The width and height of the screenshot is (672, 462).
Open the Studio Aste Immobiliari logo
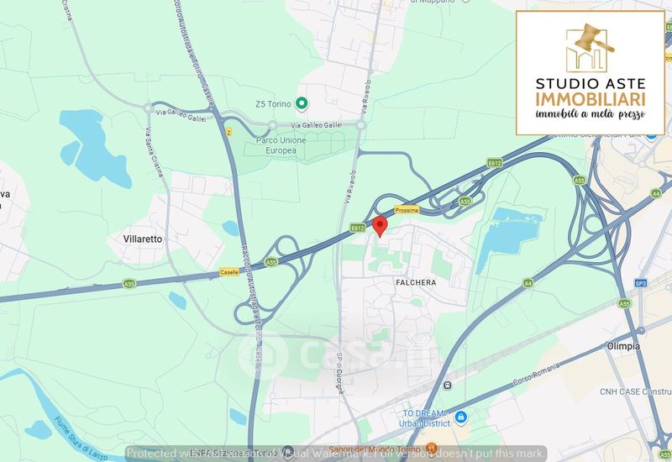pyautogui.click(x=591, y=73)
